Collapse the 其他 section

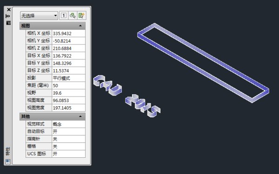(80, 116)
